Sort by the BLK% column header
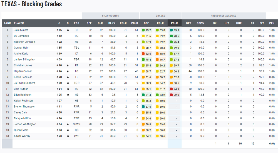This screenshot has height=153, width=278. tap(112, 23)
